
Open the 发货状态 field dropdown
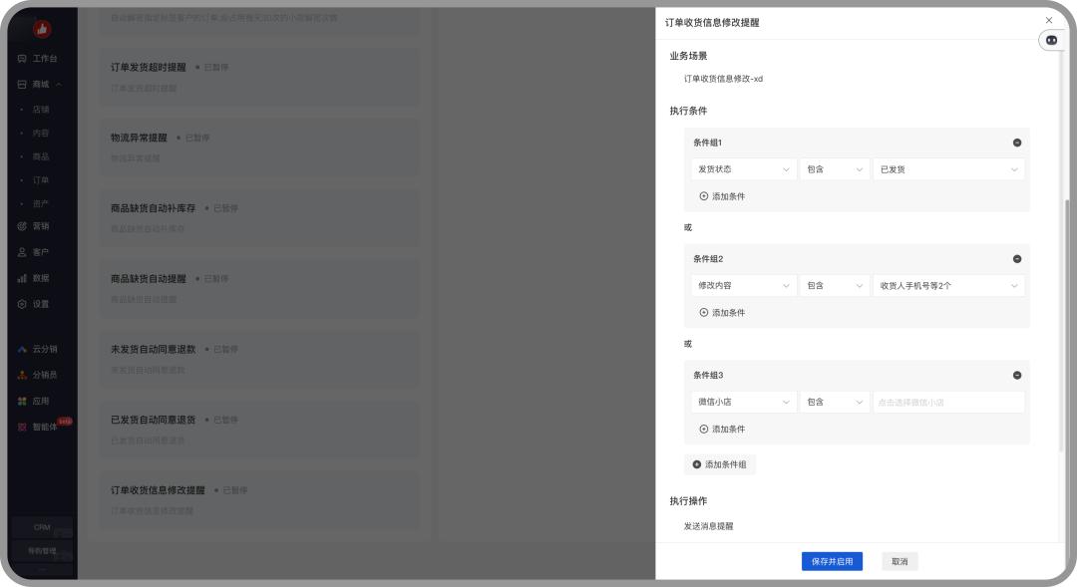[743, 169]
